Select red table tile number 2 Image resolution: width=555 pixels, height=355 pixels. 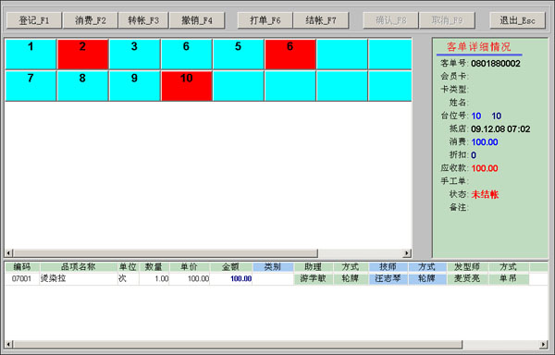(82, 55)
